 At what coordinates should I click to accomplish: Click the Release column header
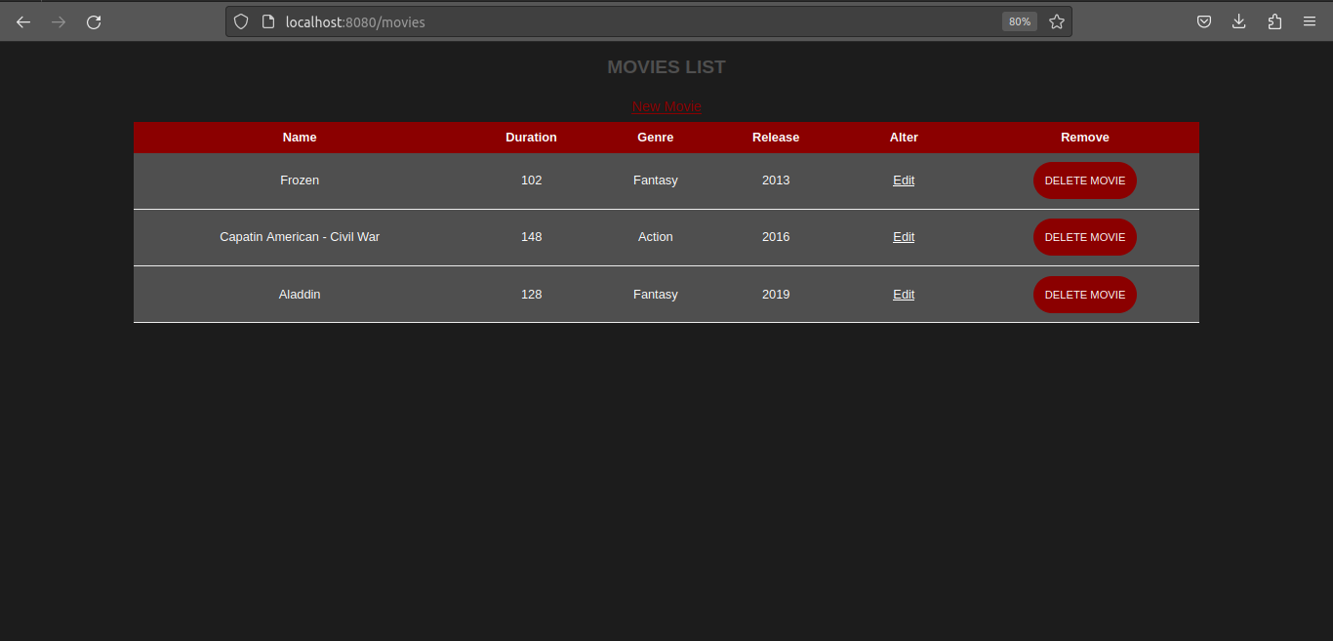776,138
